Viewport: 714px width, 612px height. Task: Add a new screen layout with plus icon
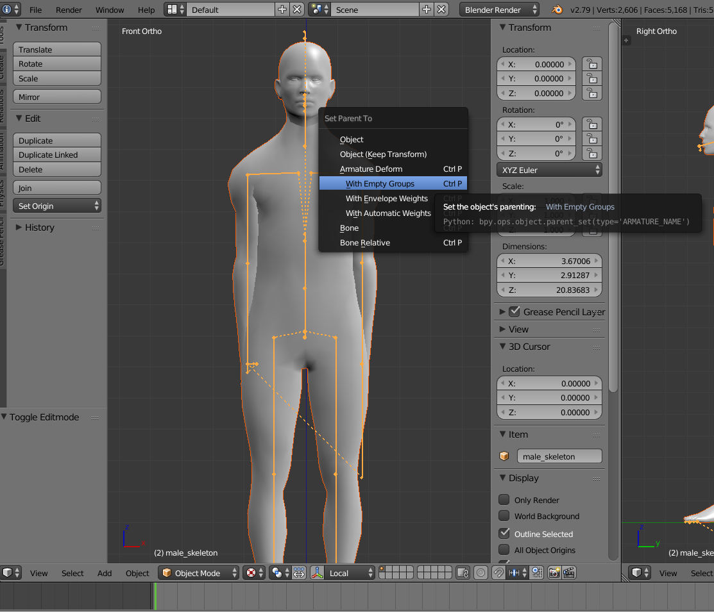[x=282, y=10]
